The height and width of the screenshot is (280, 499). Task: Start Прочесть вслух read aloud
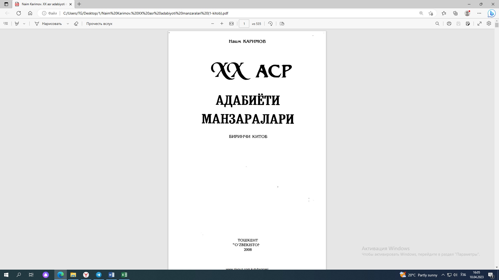point(99,24)
